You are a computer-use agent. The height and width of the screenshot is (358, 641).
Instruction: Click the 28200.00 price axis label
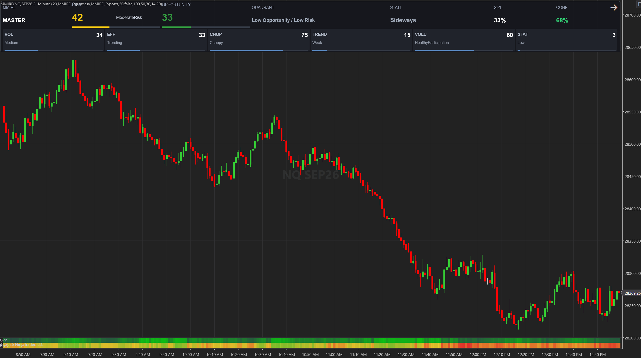[632, 338]
